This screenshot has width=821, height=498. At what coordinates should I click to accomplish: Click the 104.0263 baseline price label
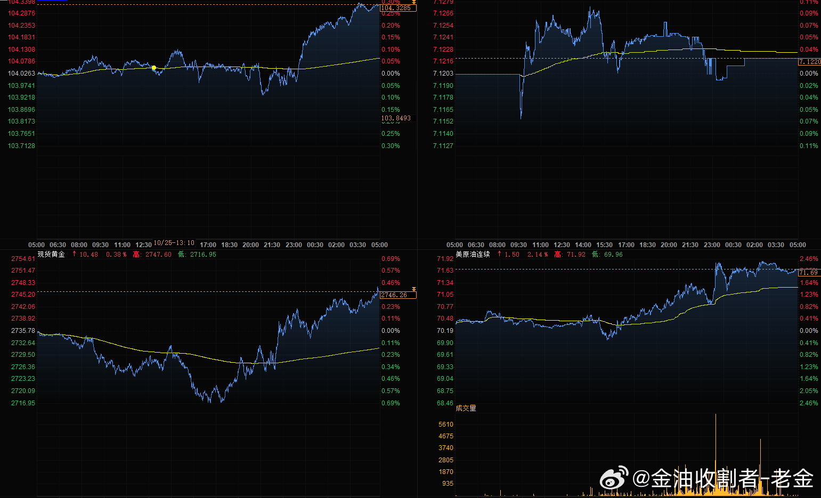point(21,74)
